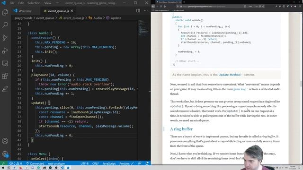Open the Windows Start menu
303x170 pixels.
(x=3, y=168)
